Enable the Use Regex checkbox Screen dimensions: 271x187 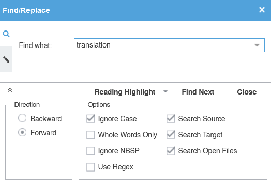pyautogui.click(x=91, y=167)
